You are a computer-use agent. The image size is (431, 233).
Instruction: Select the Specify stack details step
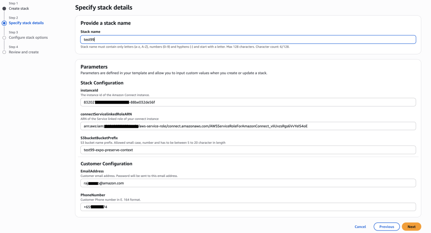(26, 23)
